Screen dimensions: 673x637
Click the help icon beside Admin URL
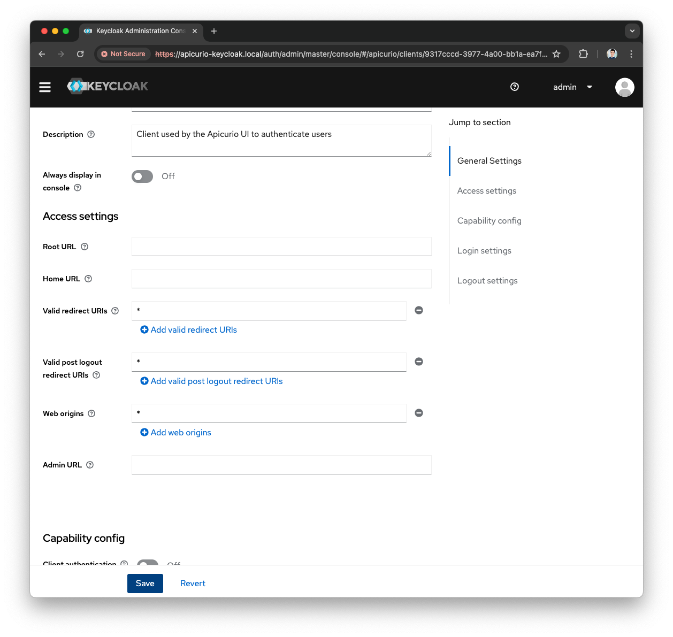pyautogui.click(x=89, y=465)
